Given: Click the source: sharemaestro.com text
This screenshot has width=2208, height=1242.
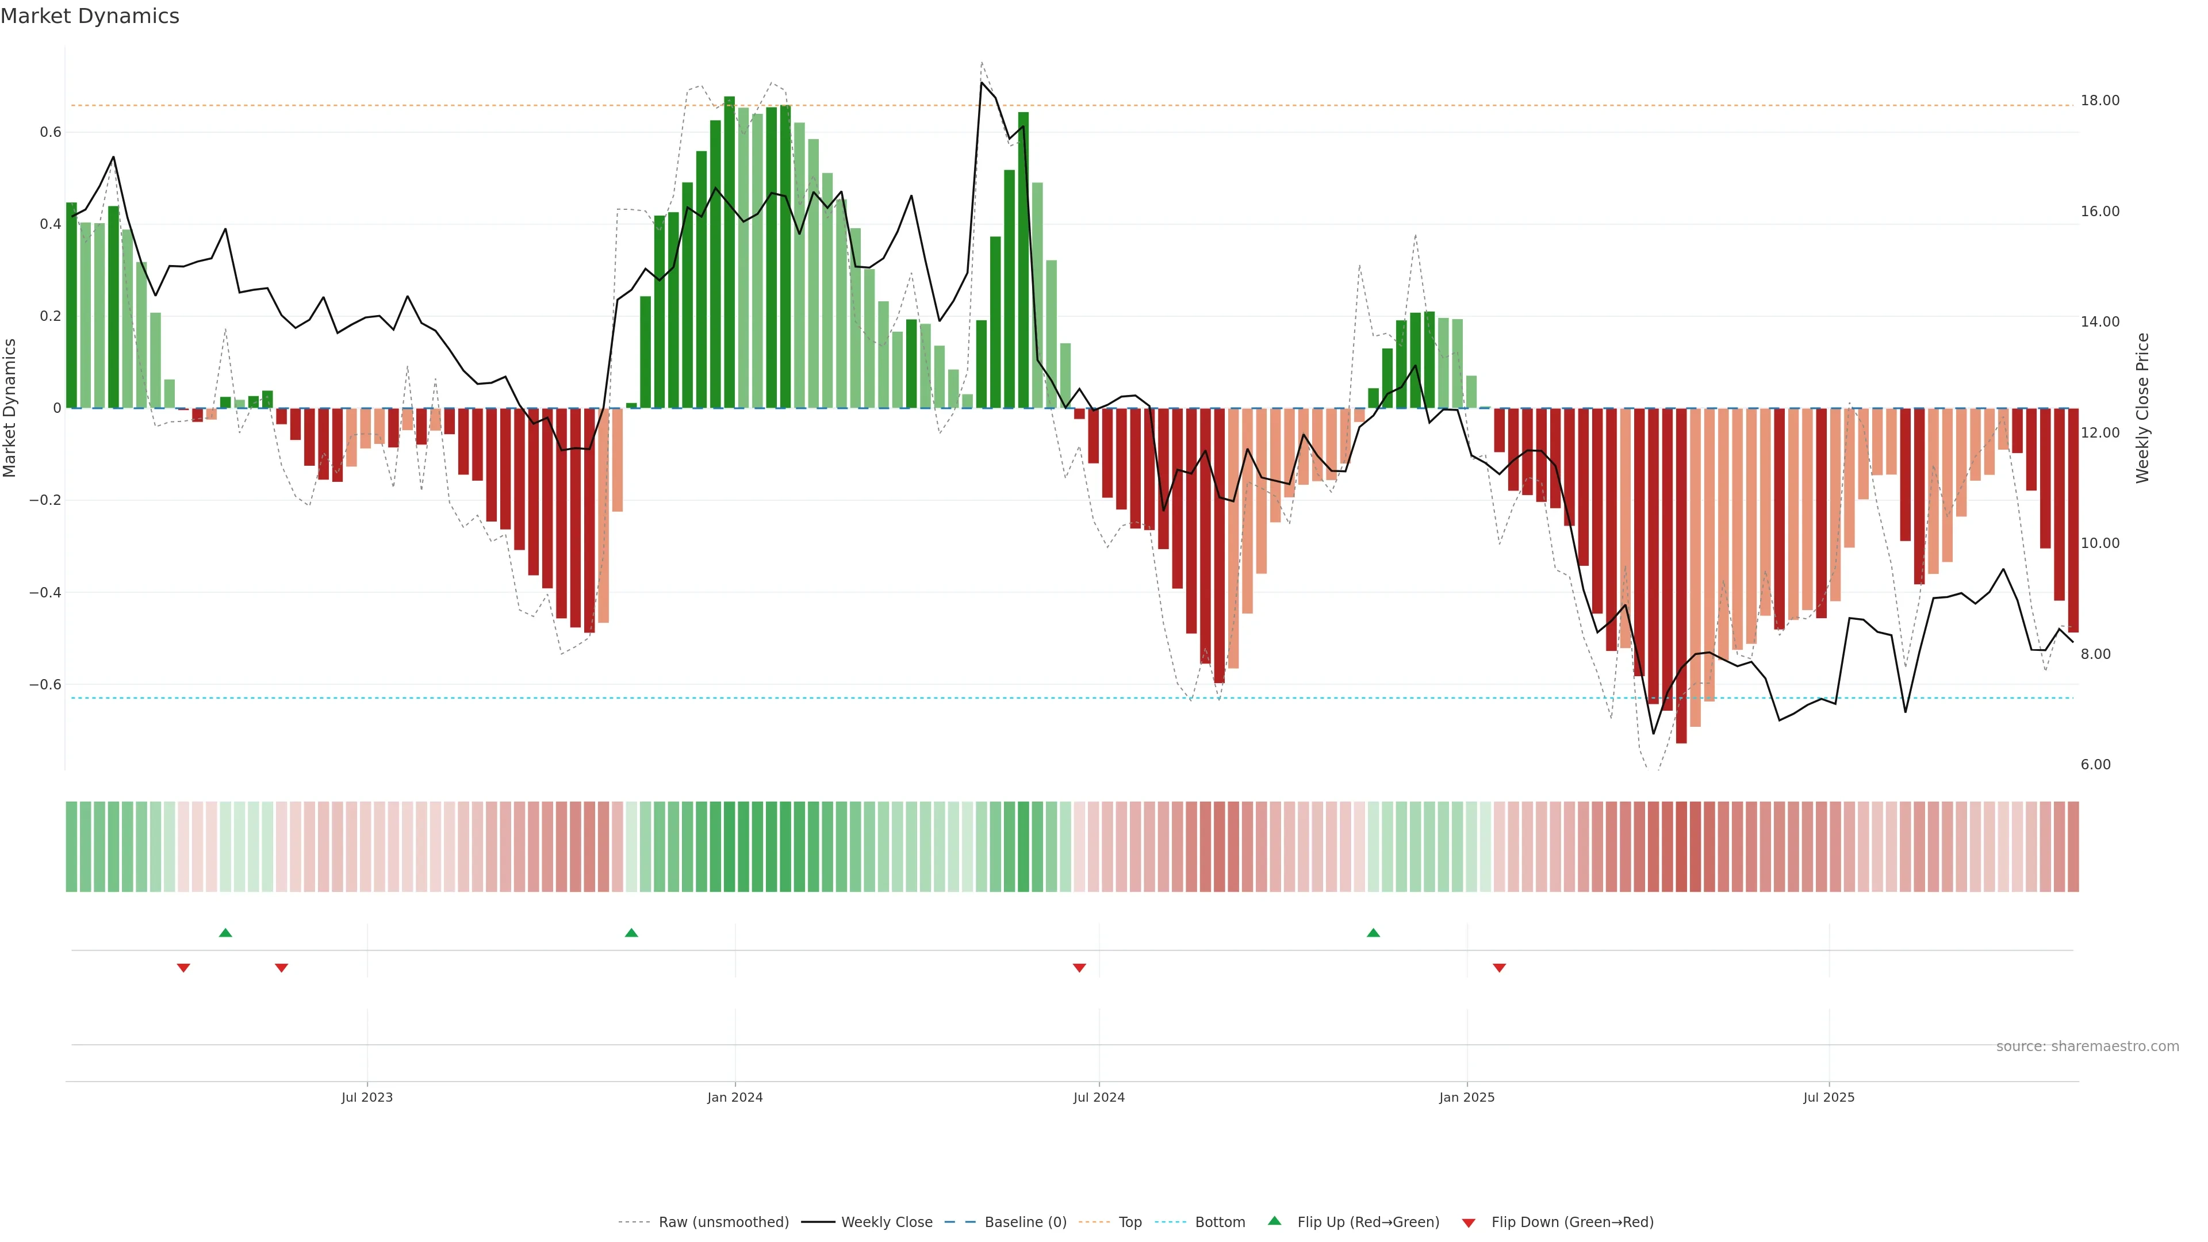Looking at the screenshot, I should pyautogui.click(x=2087, y=1046).
